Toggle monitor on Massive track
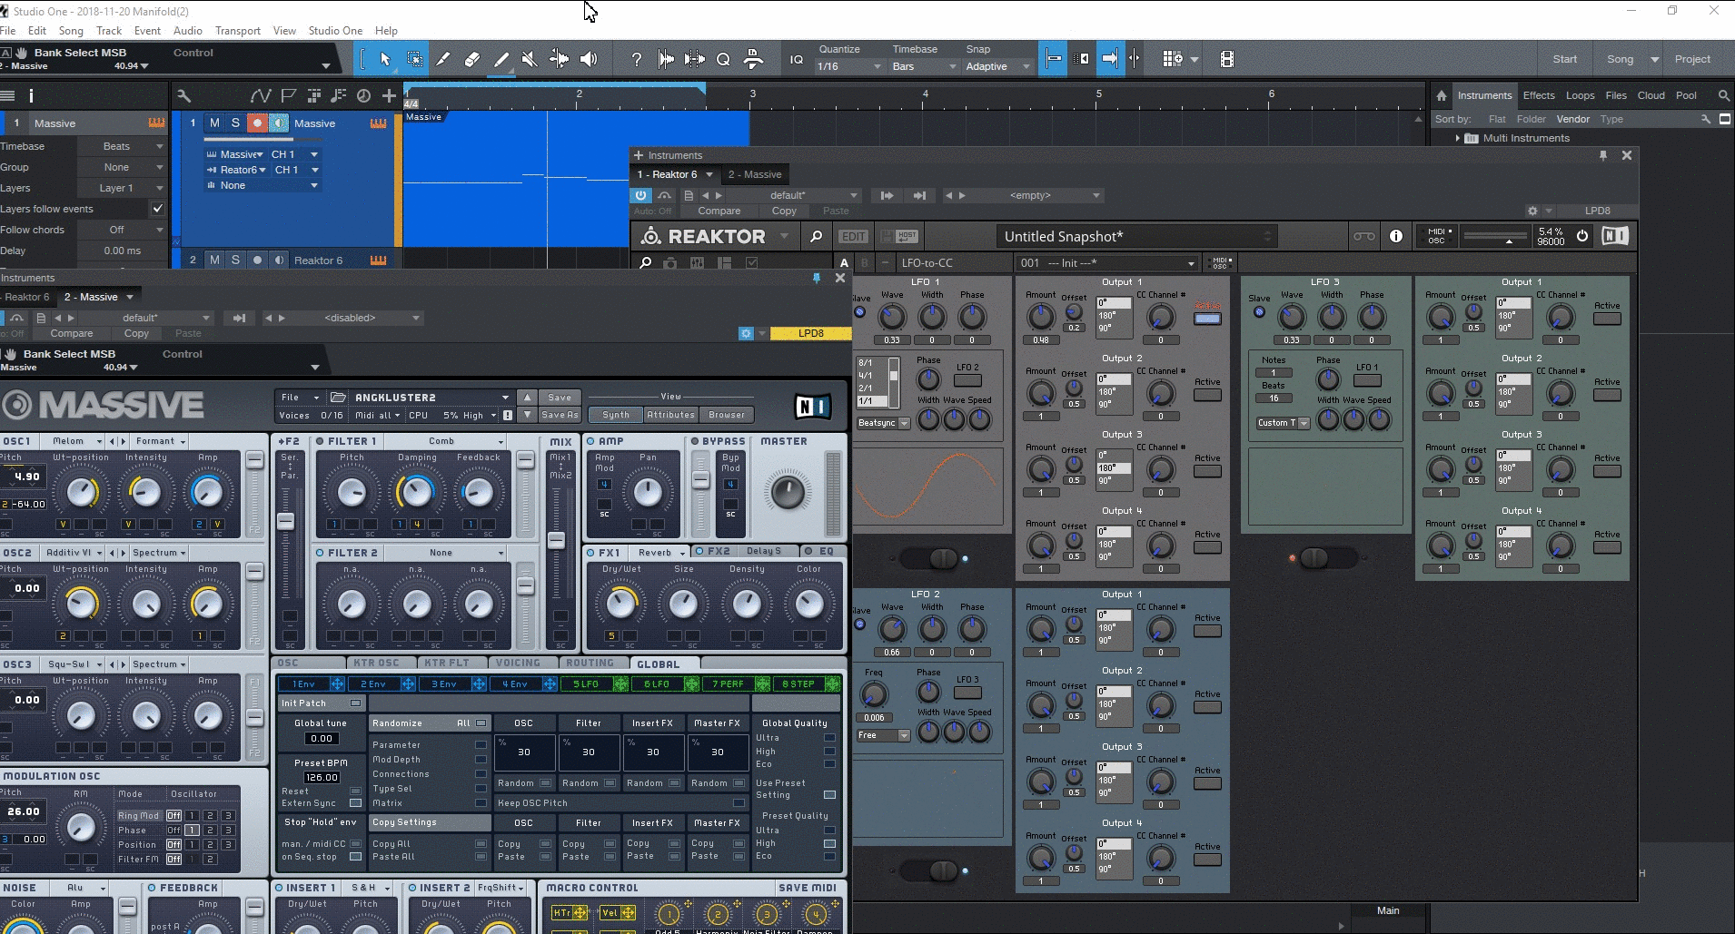This screenshot has width=1735, height=934. 279,123
